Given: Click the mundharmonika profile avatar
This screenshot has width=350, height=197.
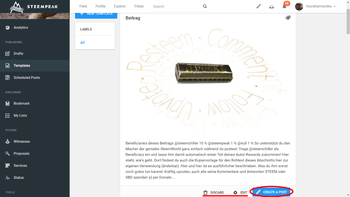Looking at the screenshot, I should click(x=299, y=6).
